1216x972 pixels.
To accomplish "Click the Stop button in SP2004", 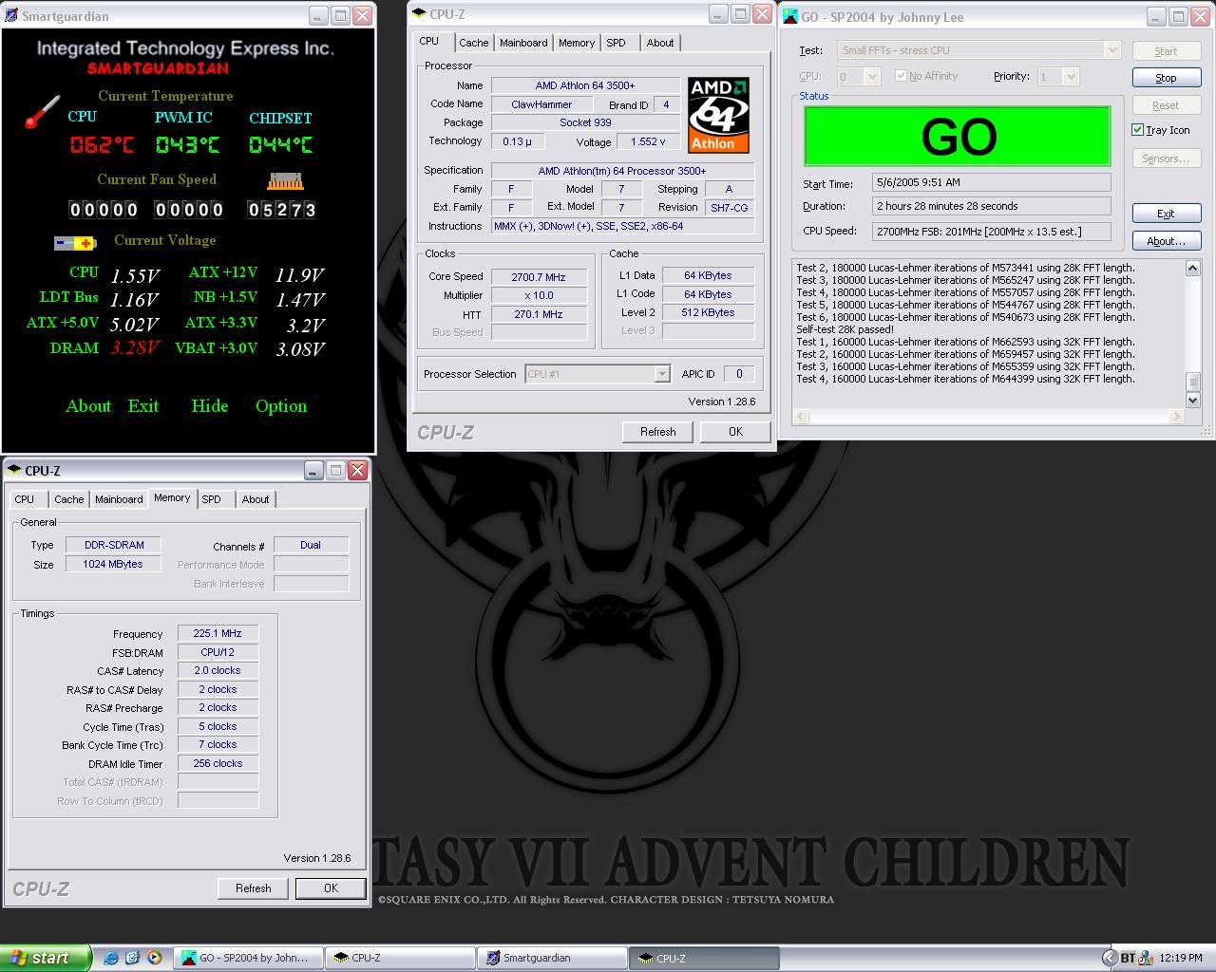I will coord(1166,78).
